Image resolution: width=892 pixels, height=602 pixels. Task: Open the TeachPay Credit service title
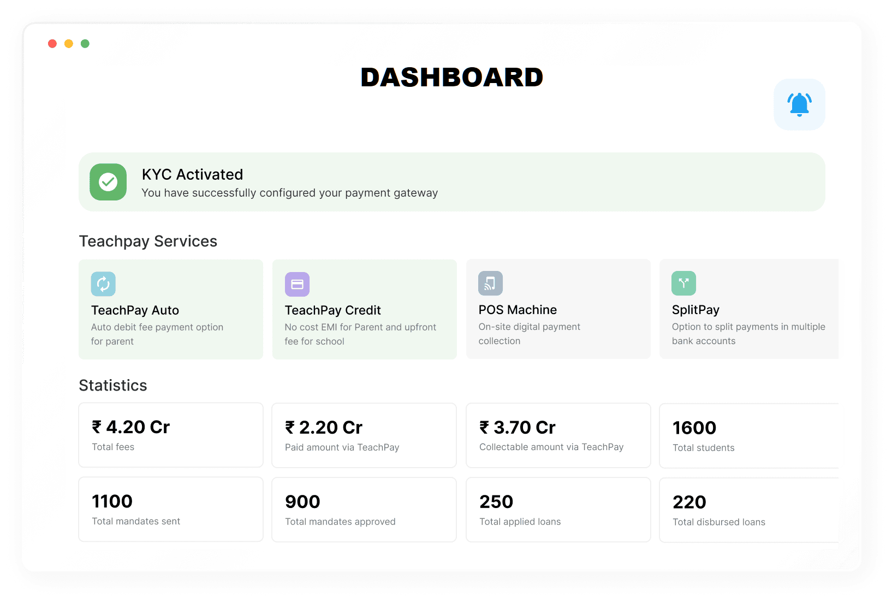tap(332, 310)
